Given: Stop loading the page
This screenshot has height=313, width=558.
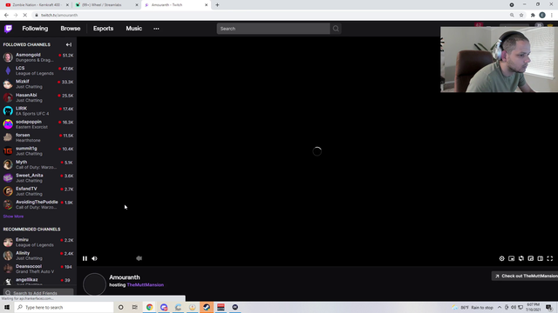Looking at the screenshot, I should (25, 16).
